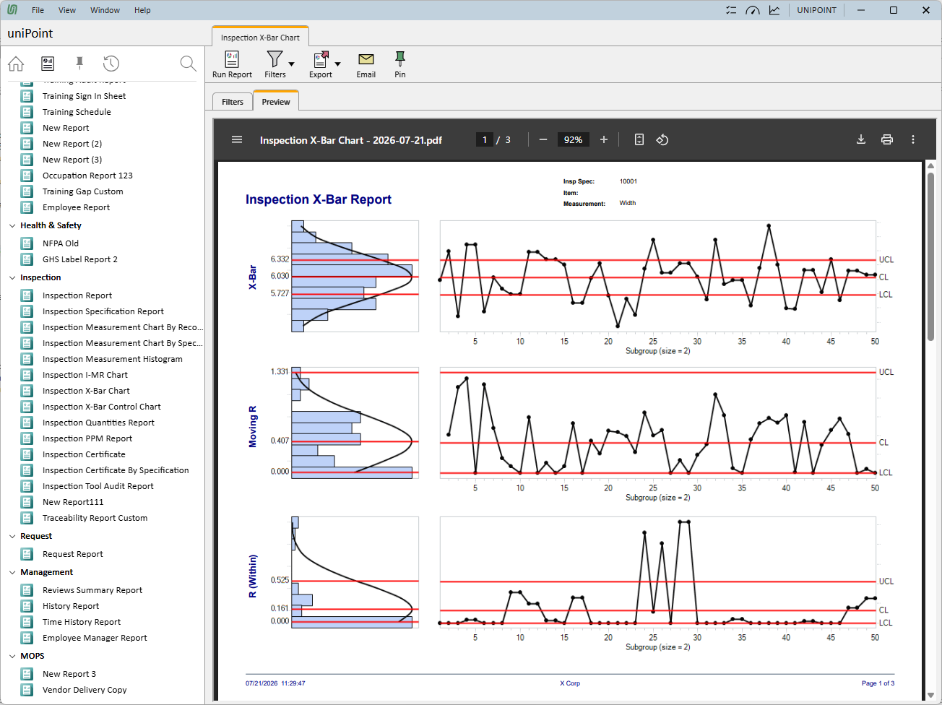This screenshot has width=942, height=705.
Task: Click the PDF page number field
Action: click(485, 139)
